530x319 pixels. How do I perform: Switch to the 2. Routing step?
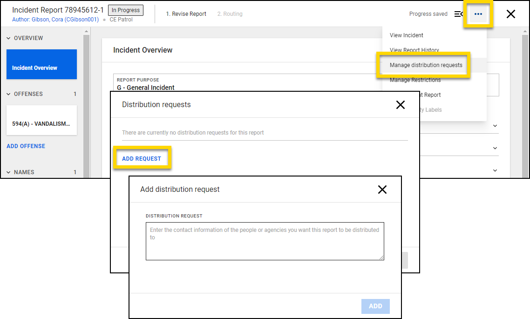pyautogui.click(x=230, y=14)
